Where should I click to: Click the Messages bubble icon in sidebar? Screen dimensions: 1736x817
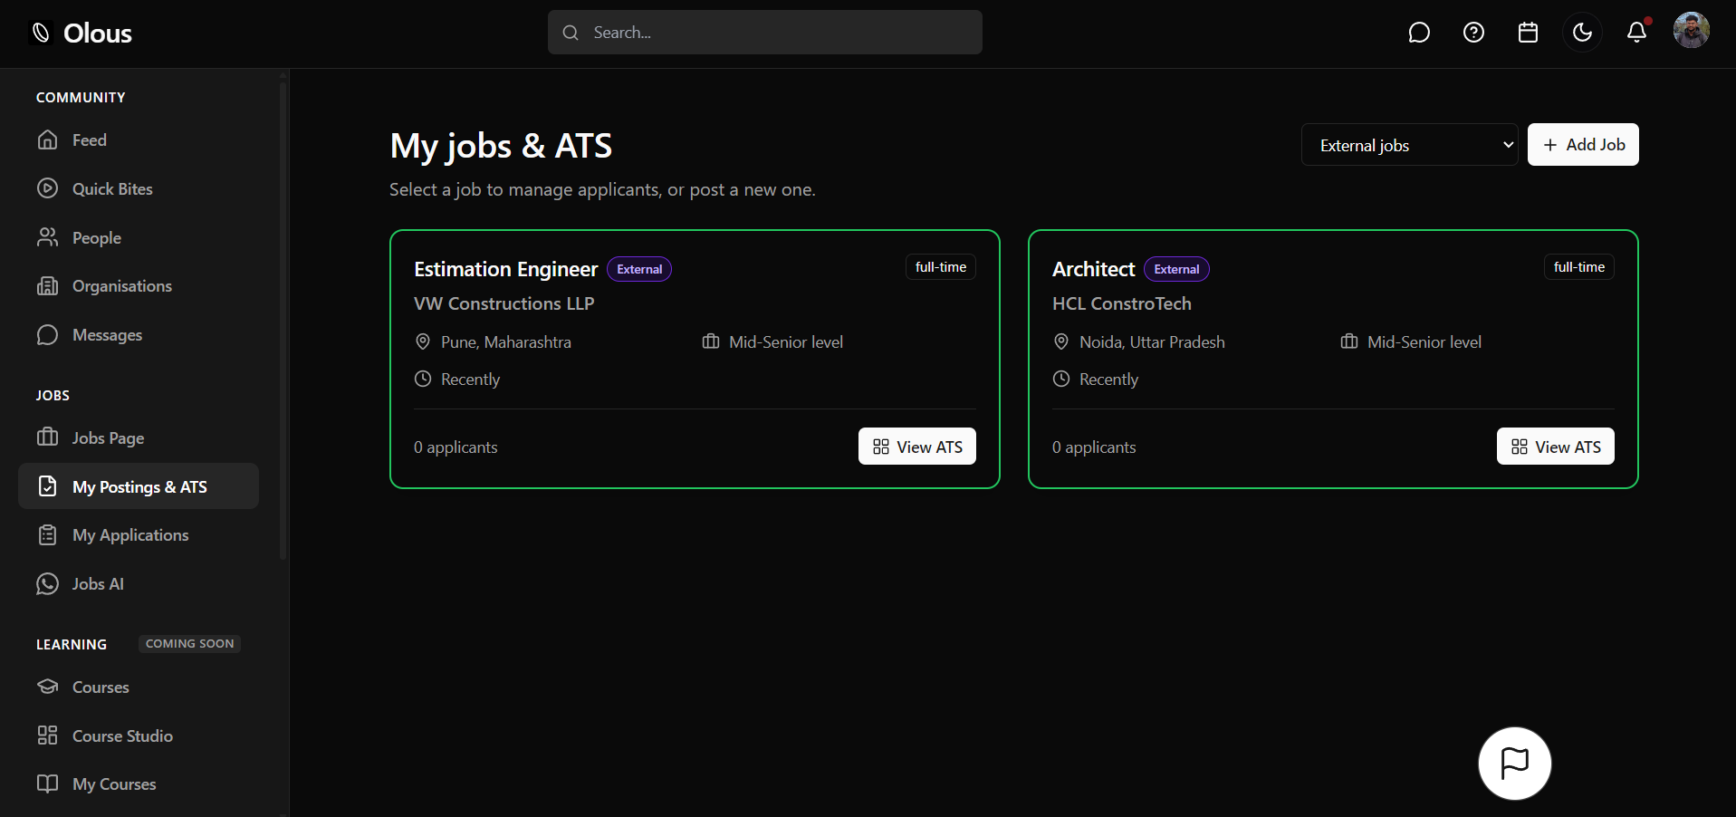[x=47, y=335]
